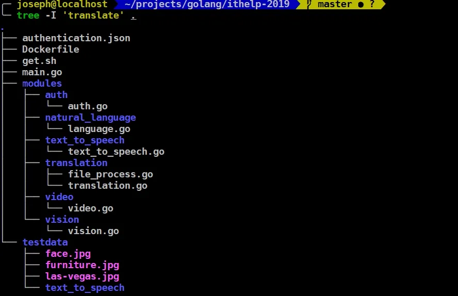Click the master branch name in prompt

click(335, 4)
